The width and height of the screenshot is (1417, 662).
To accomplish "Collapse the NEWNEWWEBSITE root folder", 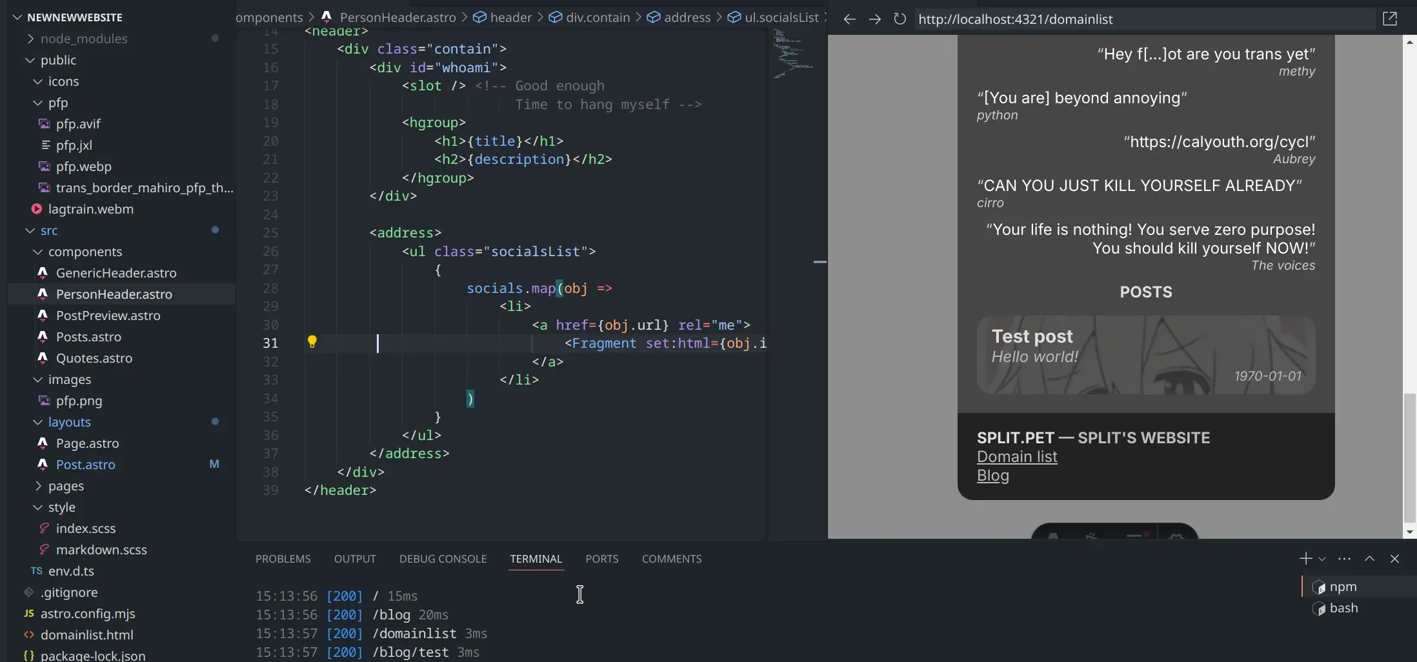I will pos(121,17).
